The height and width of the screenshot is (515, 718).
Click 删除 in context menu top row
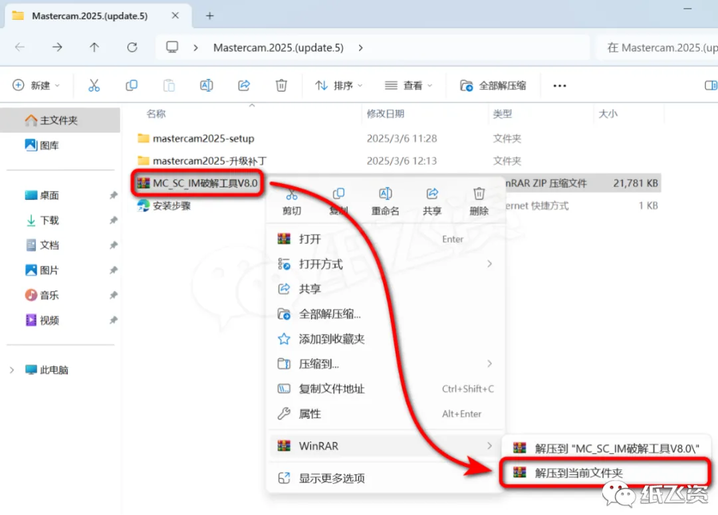click(x=479, y=202)
